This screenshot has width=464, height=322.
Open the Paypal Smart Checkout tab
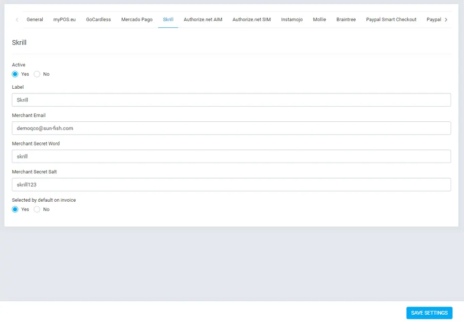[x=391, y=20]
